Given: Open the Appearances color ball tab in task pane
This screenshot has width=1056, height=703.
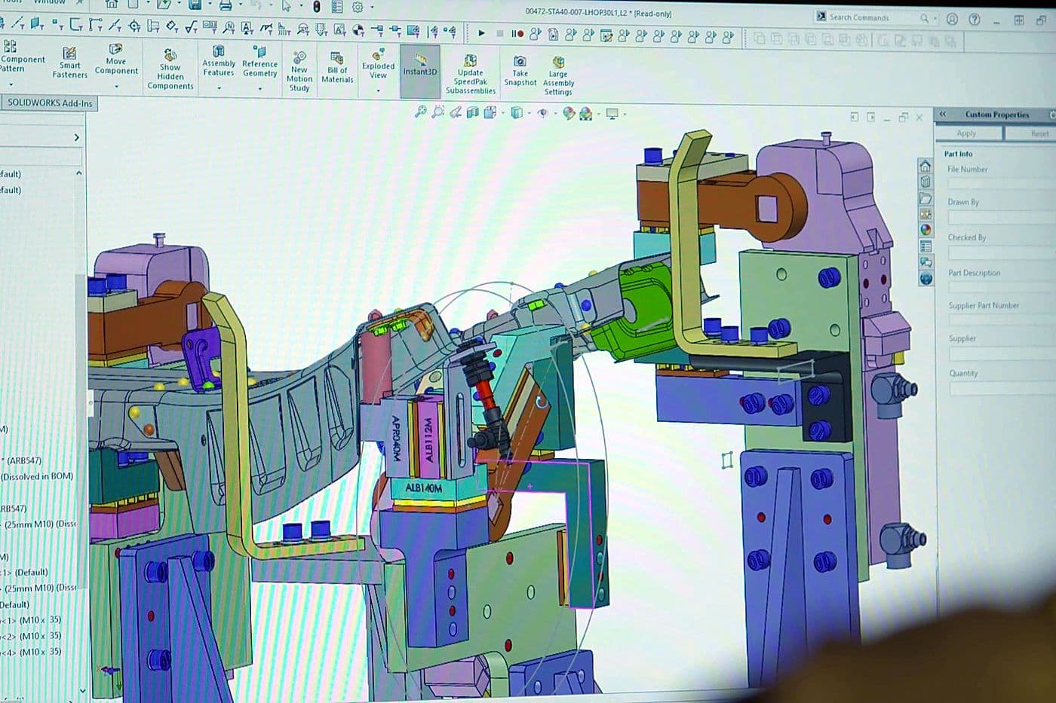Looking at the screenshot, I should 926,230.
